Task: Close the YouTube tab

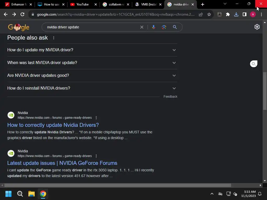Action: pos(96,4)
